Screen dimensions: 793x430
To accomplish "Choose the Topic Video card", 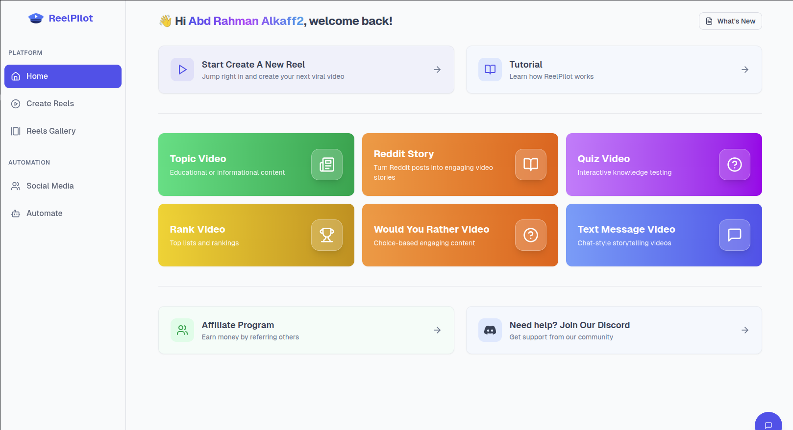I will point(256,165).
